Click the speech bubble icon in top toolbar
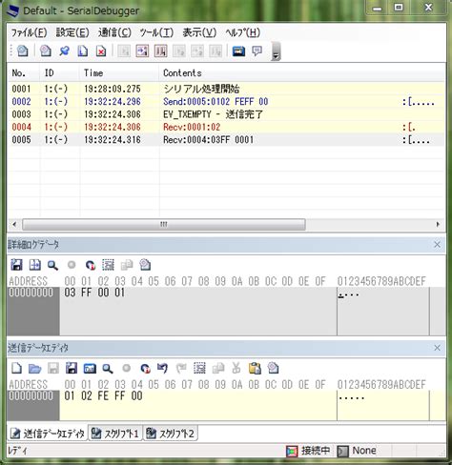Viewport: 452px width, 465px height. pos(257,51)
